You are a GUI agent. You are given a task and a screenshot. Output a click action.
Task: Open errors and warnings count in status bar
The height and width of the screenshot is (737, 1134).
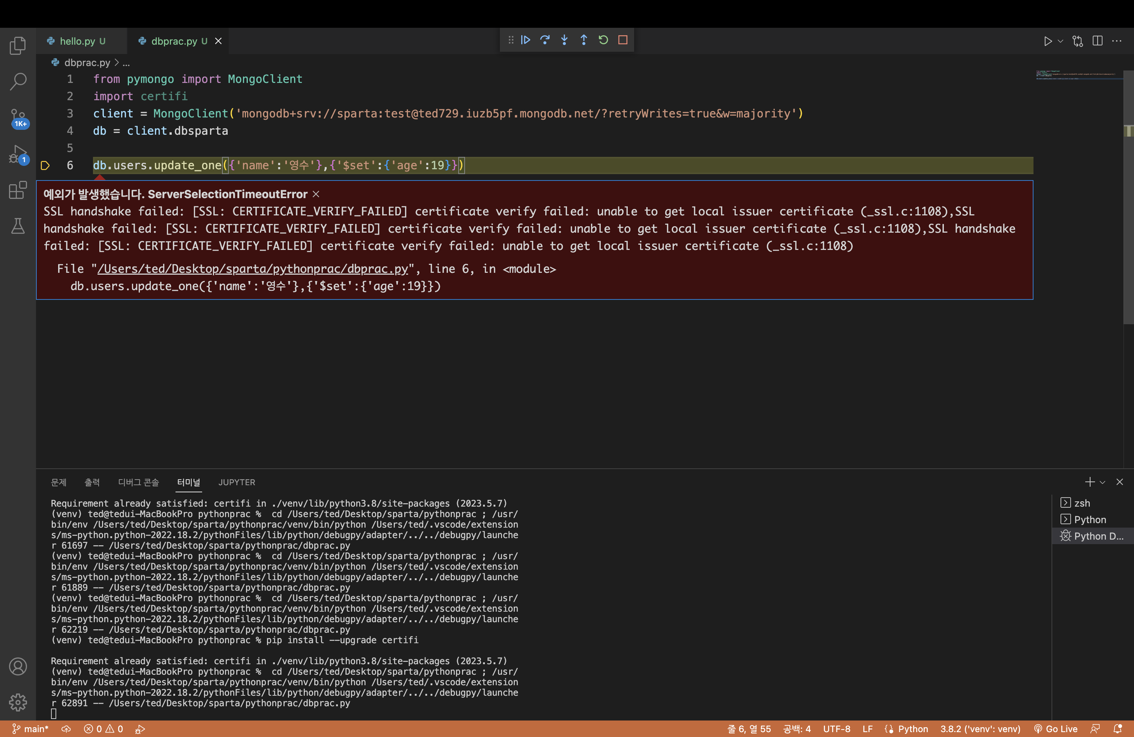[x=103, y=729]
